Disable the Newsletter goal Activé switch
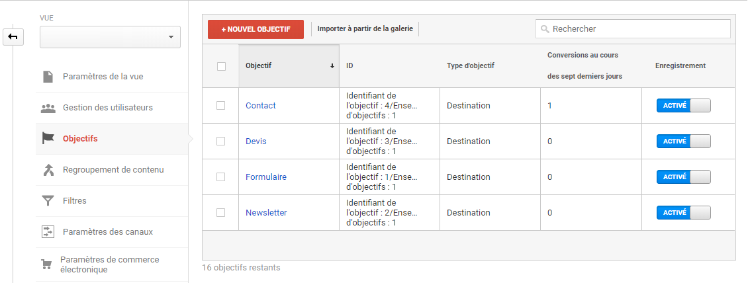Image resolution: width=748 pixels, height=283 pixels. pos(684,213)
